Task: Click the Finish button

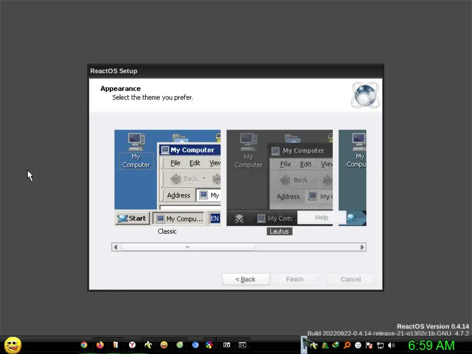Action: [295, 279]
